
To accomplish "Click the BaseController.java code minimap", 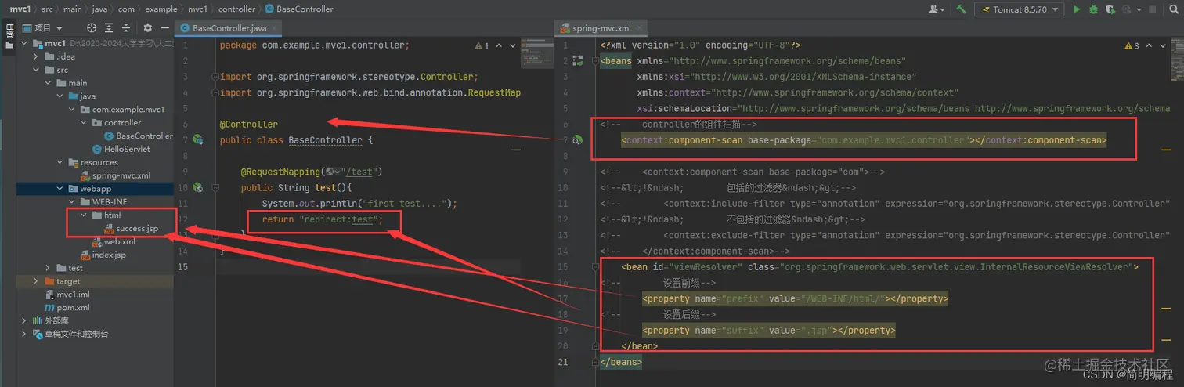I will (x=536, y=52).
